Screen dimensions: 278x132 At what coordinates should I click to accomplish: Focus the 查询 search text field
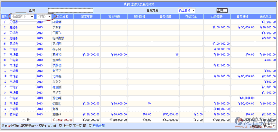click(71, 11)
